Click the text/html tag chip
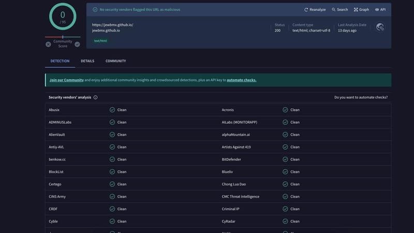 click(100, 40)
